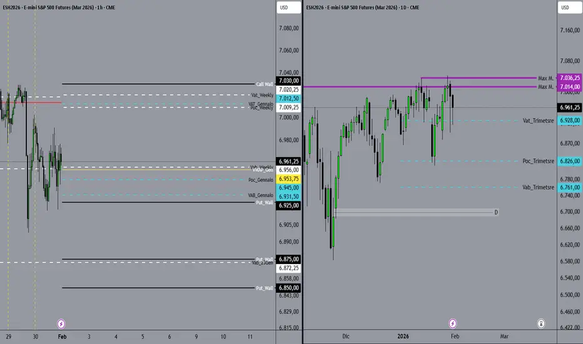Image resolution: width=583 pixels, height=344 pixels.
Task: Click the yellow 6.953,75 price tag
Action: [288, 179]
